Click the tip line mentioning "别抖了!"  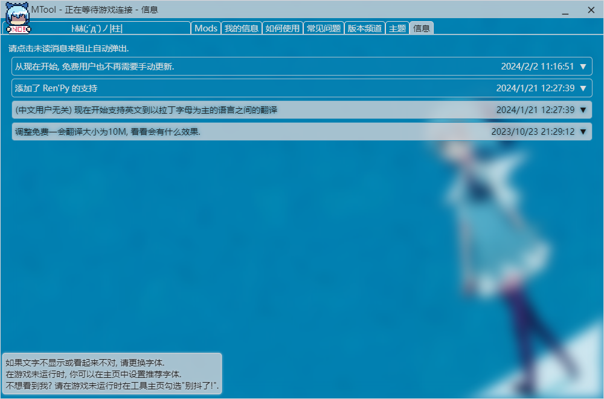coord(112,386)
